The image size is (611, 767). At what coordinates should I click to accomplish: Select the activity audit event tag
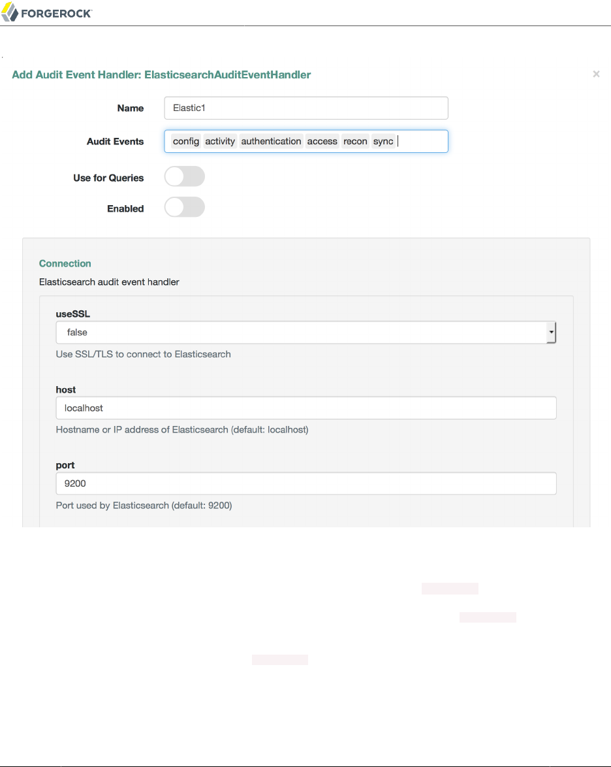(x=220, y=141)
